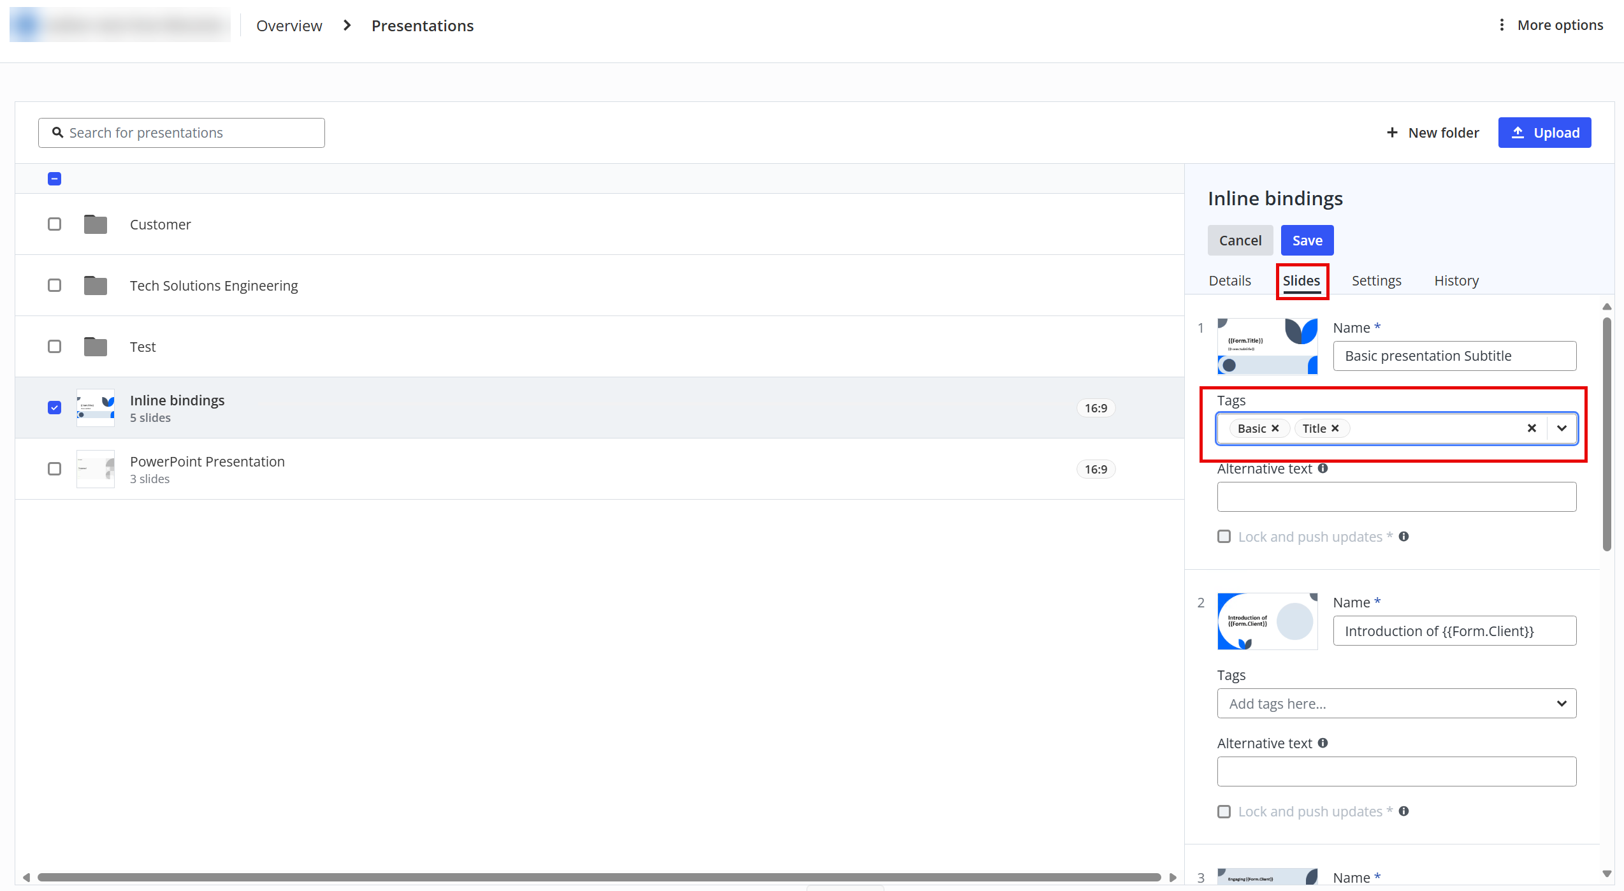This screenshot has height=891, width=1624.
Task: Open the More options kebab menu
Action: (x=1502, y=25)
